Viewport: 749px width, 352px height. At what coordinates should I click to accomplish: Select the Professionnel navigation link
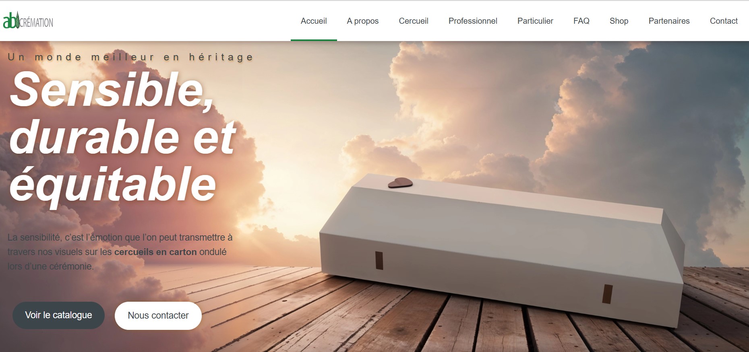pos(473,21)
